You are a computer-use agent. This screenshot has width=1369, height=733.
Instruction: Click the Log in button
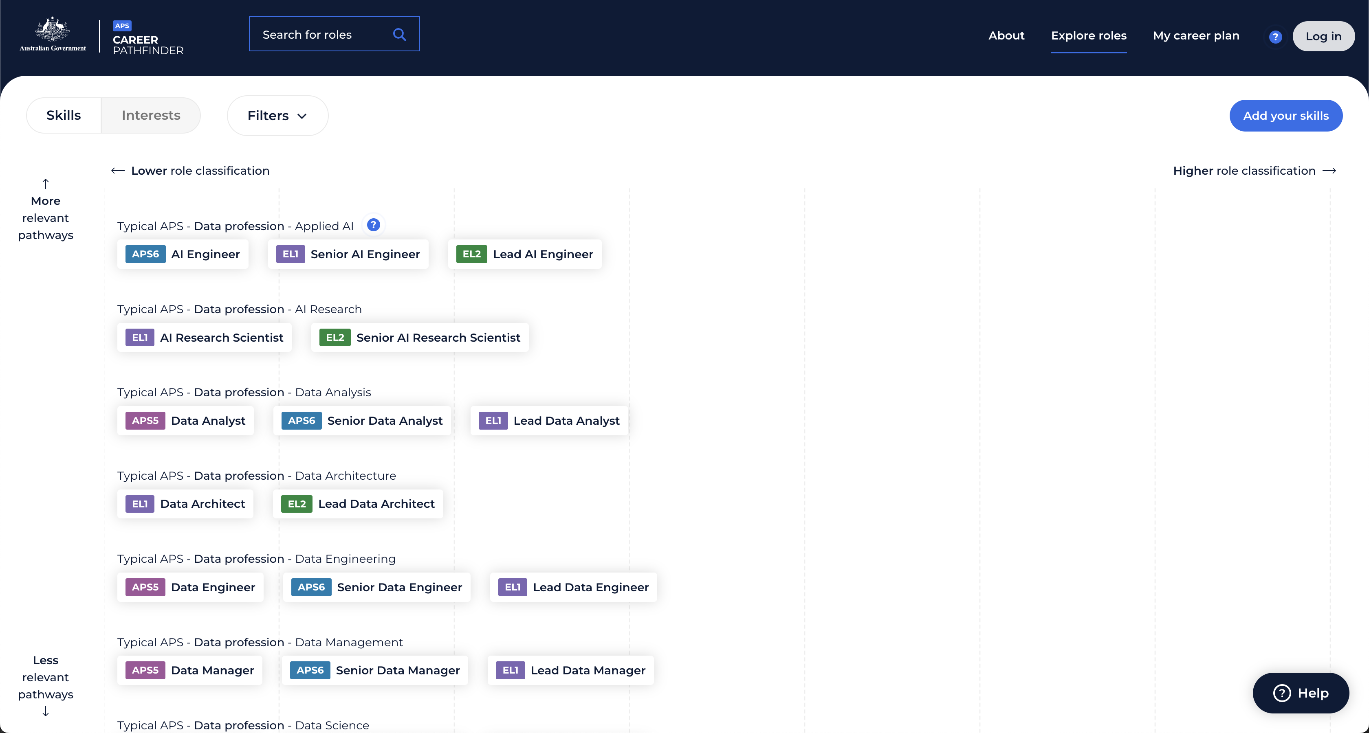pos(1323,37)
